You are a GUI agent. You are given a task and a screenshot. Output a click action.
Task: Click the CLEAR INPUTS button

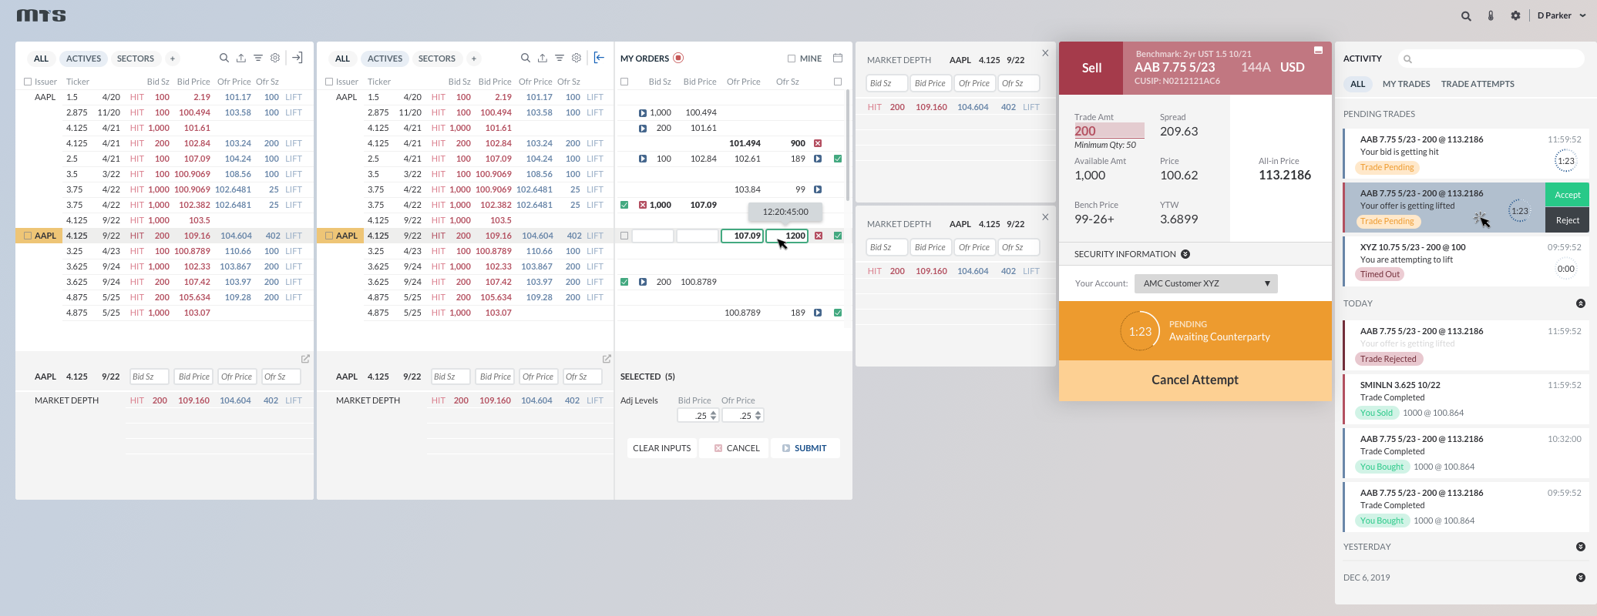pyautogui.click(x=662, y=448)
